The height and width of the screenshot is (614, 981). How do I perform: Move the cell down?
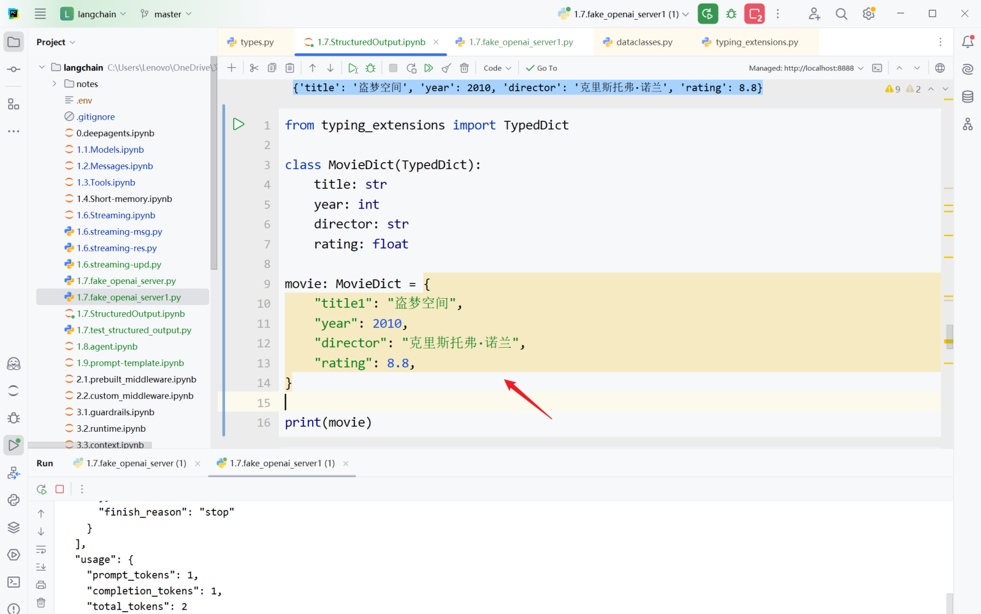(330, 68)
